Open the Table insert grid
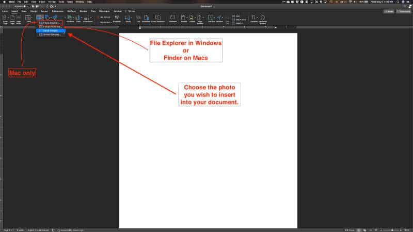The height and width of the screenshot is (232, 413). point(28,19)
